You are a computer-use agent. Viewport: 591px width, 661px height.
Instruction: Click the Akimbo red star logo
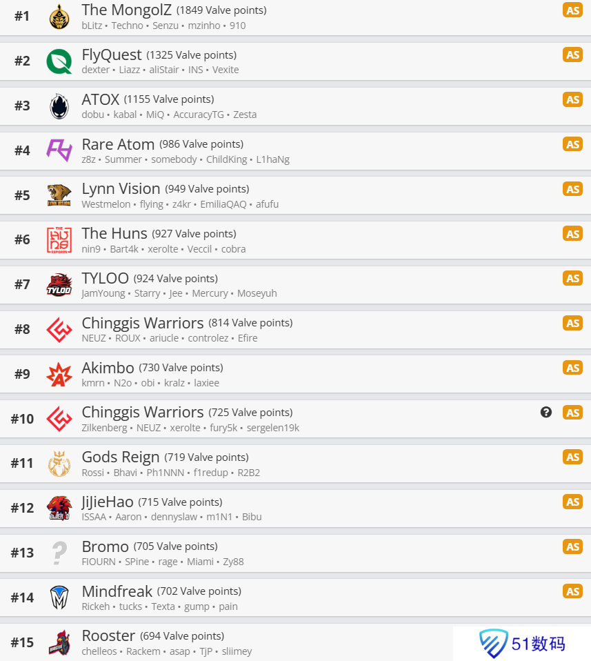click(59, 375)
